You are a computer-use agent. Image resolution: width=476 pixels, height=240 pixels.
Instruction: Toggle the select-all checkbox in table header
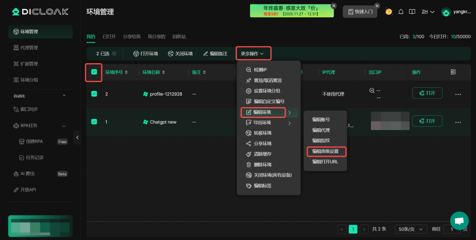pos(94,72)
